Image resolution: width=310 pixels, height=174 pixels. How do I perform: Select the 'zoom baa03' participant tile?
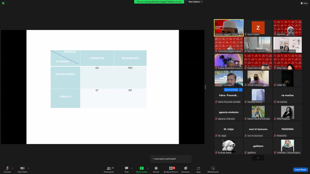tap(258, 28)
